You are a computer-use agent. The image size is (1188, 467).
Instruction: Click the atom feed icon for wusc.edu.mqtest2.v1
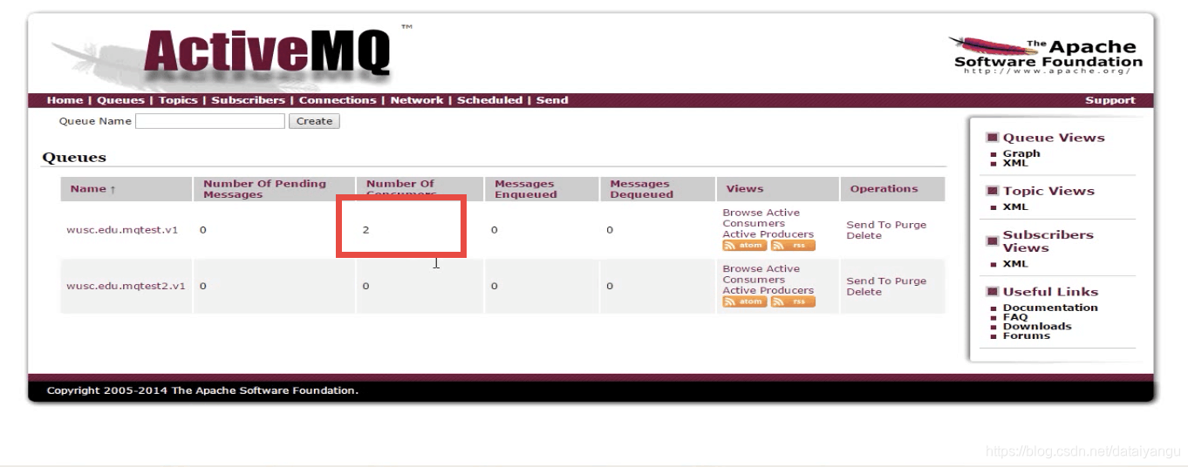point(743,301)
